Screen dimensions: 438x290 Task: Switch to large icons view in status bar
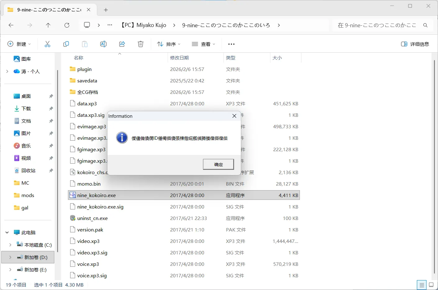[x=431, y=285]
